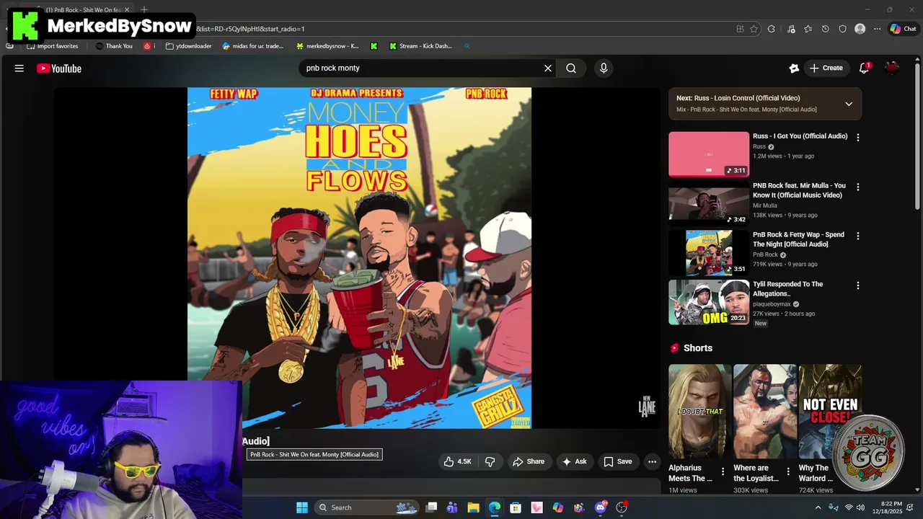The image size is (923, 519).
Task: Open the Windows Start menu
Action: click(302, 507)
